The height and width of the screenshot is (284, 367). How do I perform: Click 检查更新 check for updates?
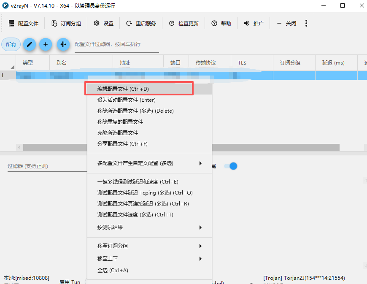[x=184, y=23]
